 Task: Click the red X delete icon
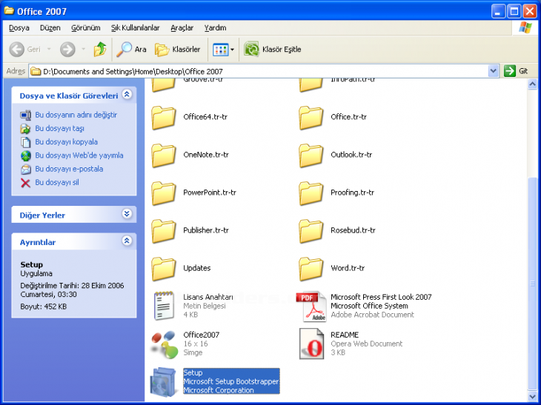point(25,183)
